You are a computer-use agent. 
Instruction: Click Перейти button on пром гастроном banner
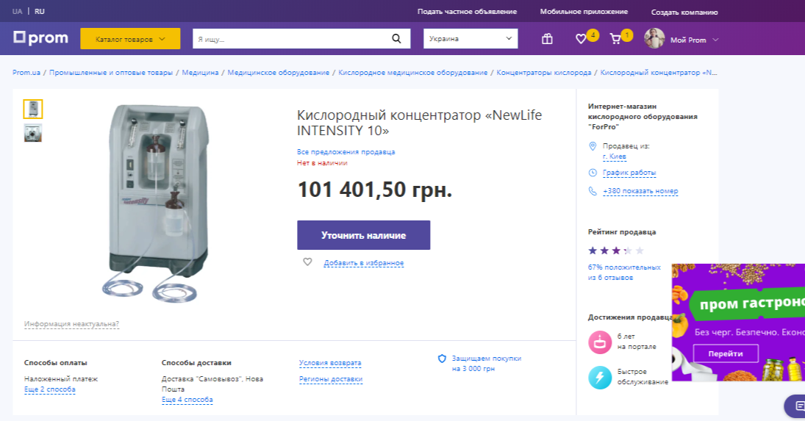coord(726,354)
